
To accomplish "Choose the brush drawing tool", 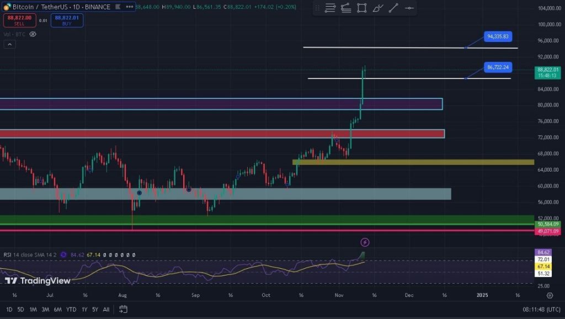I will 378,8.
